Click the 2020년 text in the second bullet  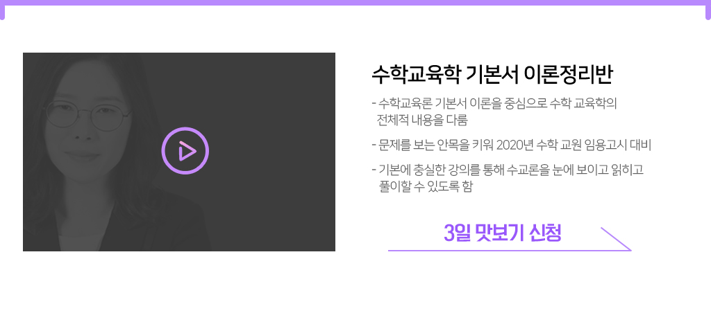pyautogui.click(x=515, y=145)
